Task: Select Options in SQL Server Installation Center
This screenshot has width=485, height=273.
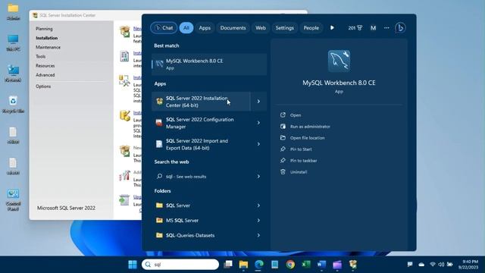Action: (43, 86)
